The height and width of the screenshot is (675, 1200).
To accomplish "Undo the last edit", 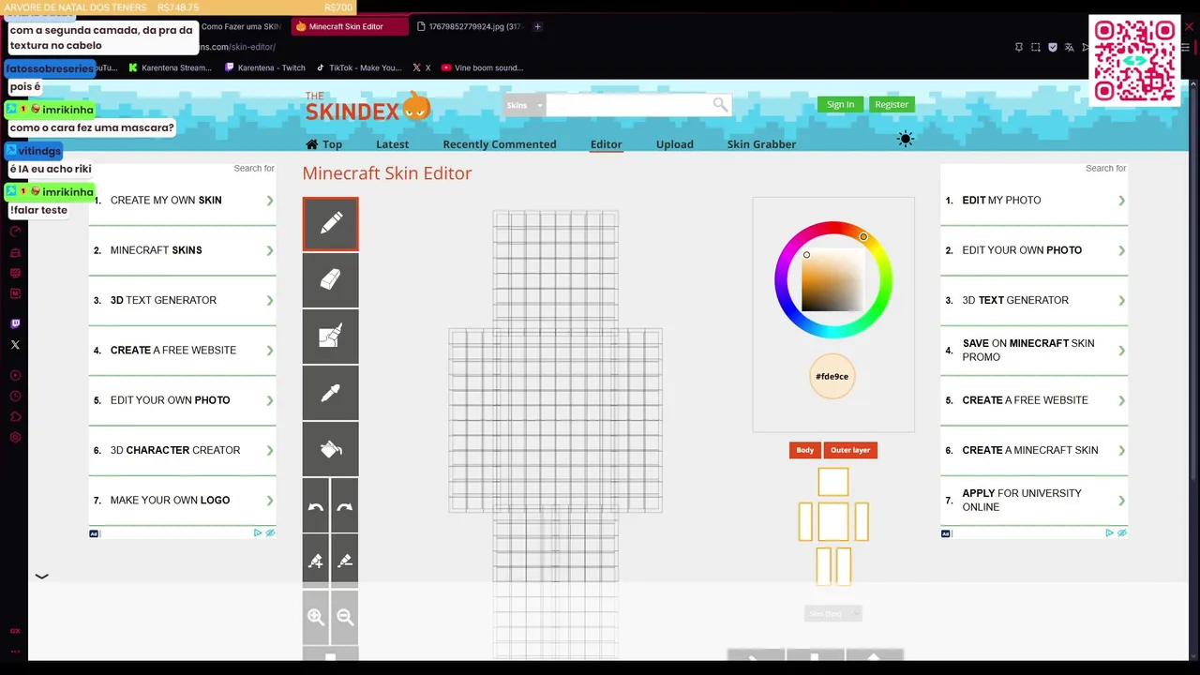I will click(x=316, y=505).
